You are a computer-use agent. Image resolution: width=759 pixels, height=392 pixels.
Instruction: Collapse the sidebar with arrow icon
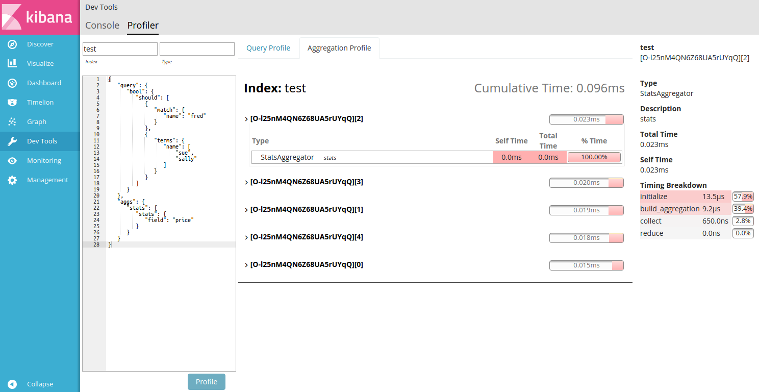(13, 384)
